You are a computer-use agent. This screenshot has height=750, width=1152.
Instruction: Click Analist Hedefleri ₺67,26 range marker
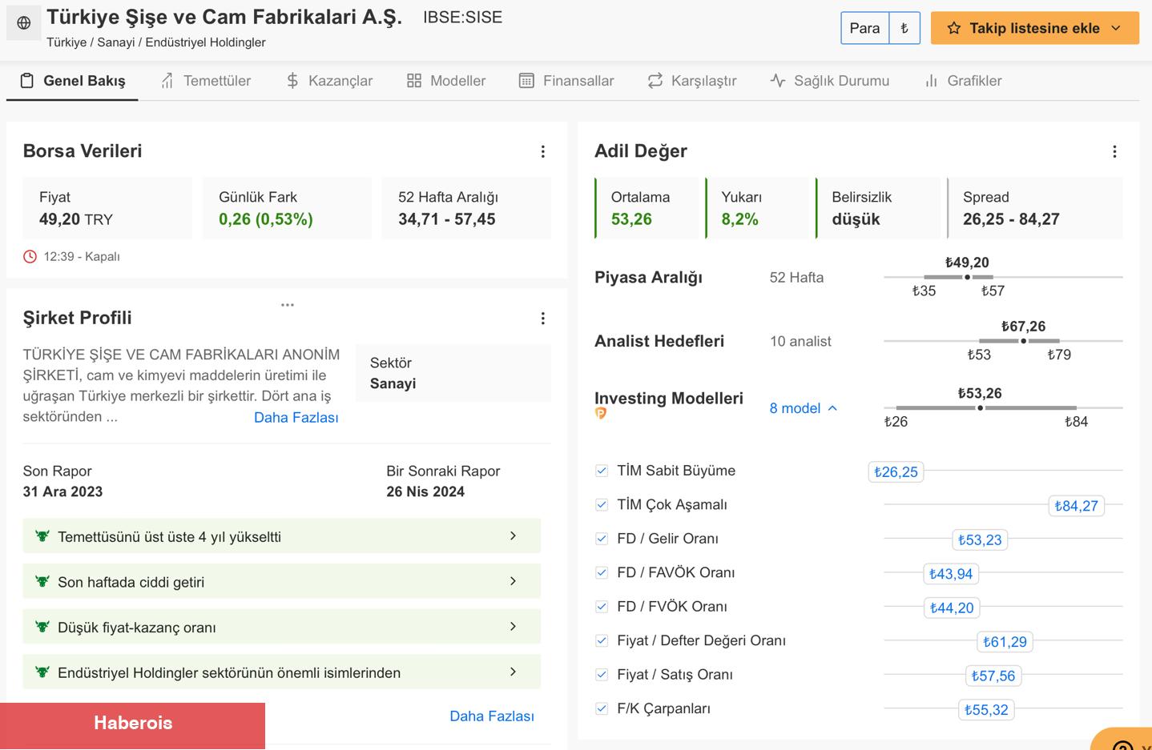1023,341
